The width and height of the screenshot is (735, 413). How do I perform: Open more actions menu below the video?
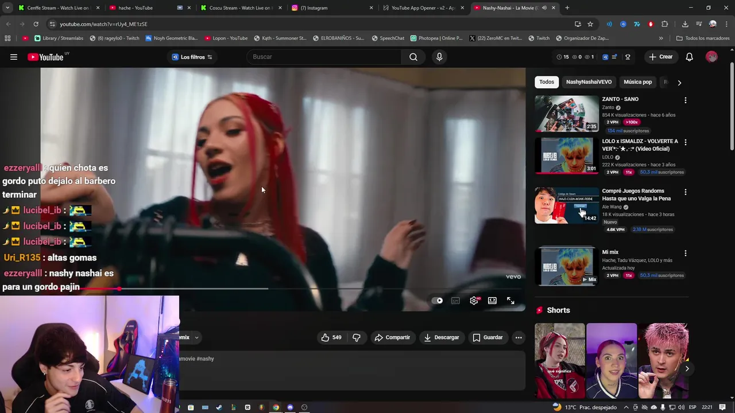[x=519, y=337]
